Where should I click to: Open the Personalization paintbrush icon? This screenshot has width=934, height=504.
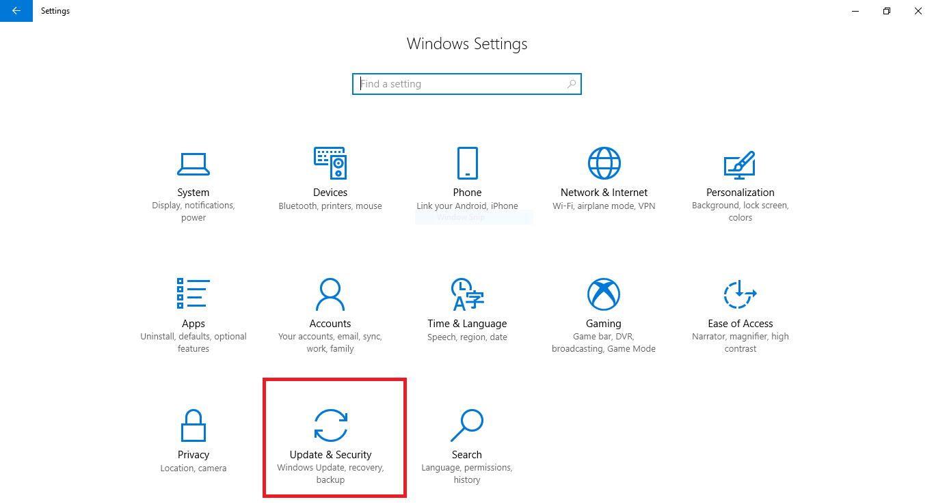(740, 164)
